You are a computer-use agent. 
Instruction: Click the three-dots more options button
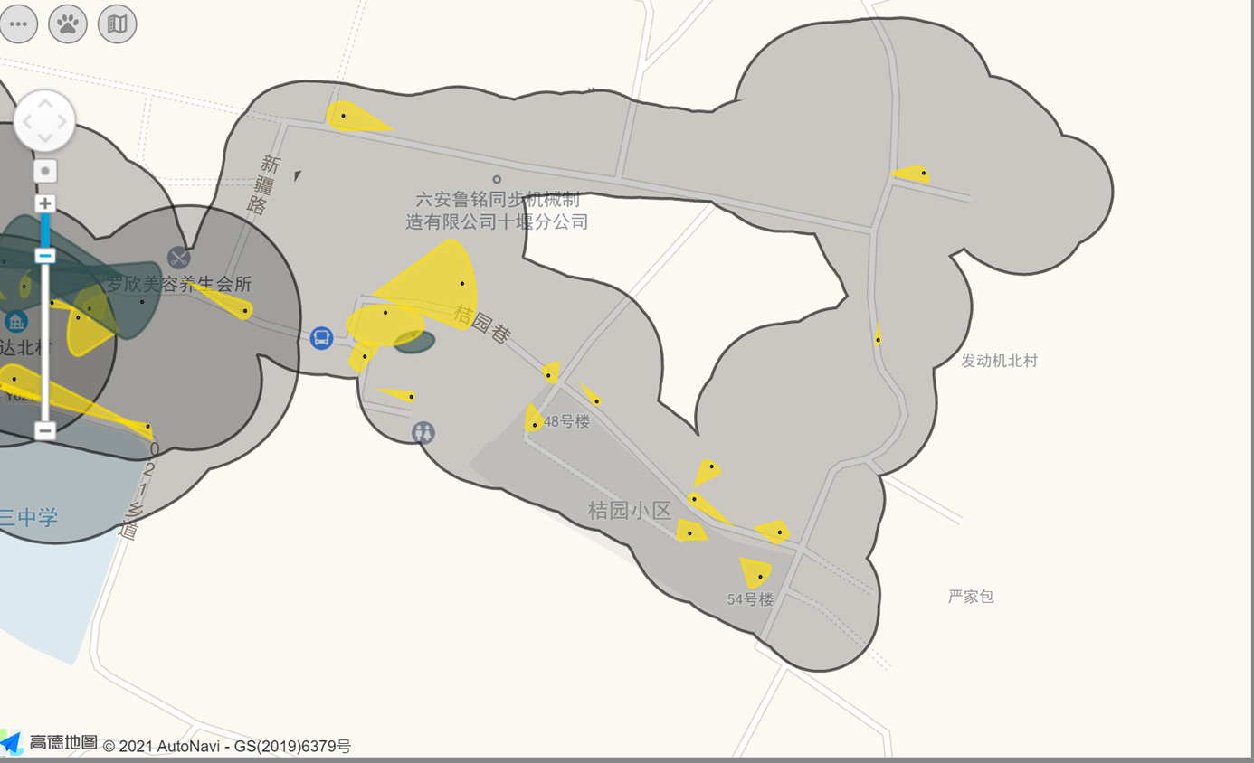pyautogui.click(x=18, y=24)
